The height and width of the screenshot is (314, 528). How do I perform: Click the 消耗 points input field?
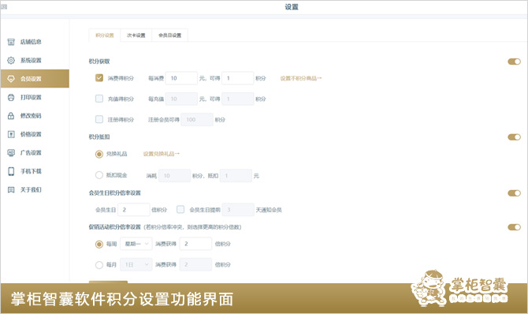174,175
